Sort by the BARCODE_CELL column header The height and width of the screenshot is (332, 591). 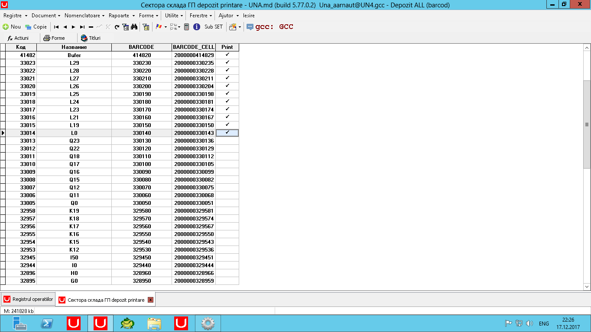tap(194, 47)
